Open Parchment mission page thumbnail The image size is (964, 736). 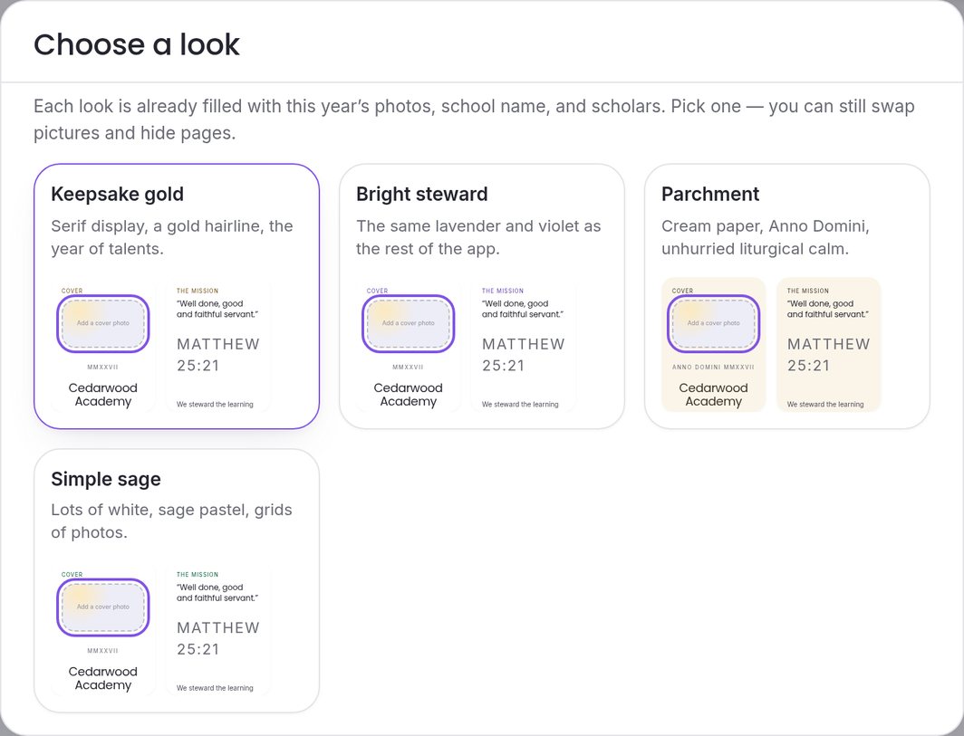click(829, 345)
